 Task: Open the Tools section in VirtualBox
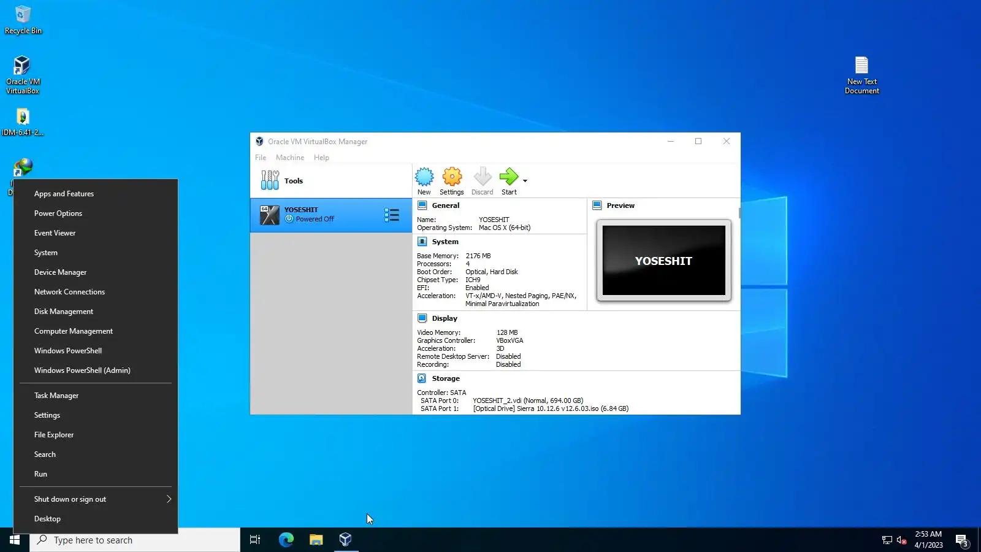coord(330,181)
